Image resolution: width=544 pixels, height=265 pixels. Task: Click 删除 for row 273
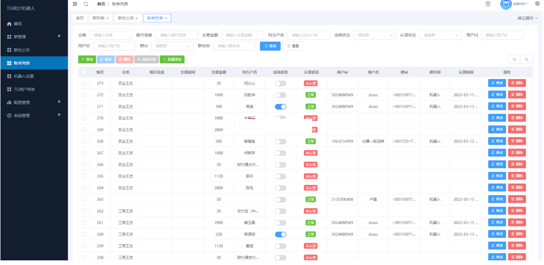(x=517, y=83)
